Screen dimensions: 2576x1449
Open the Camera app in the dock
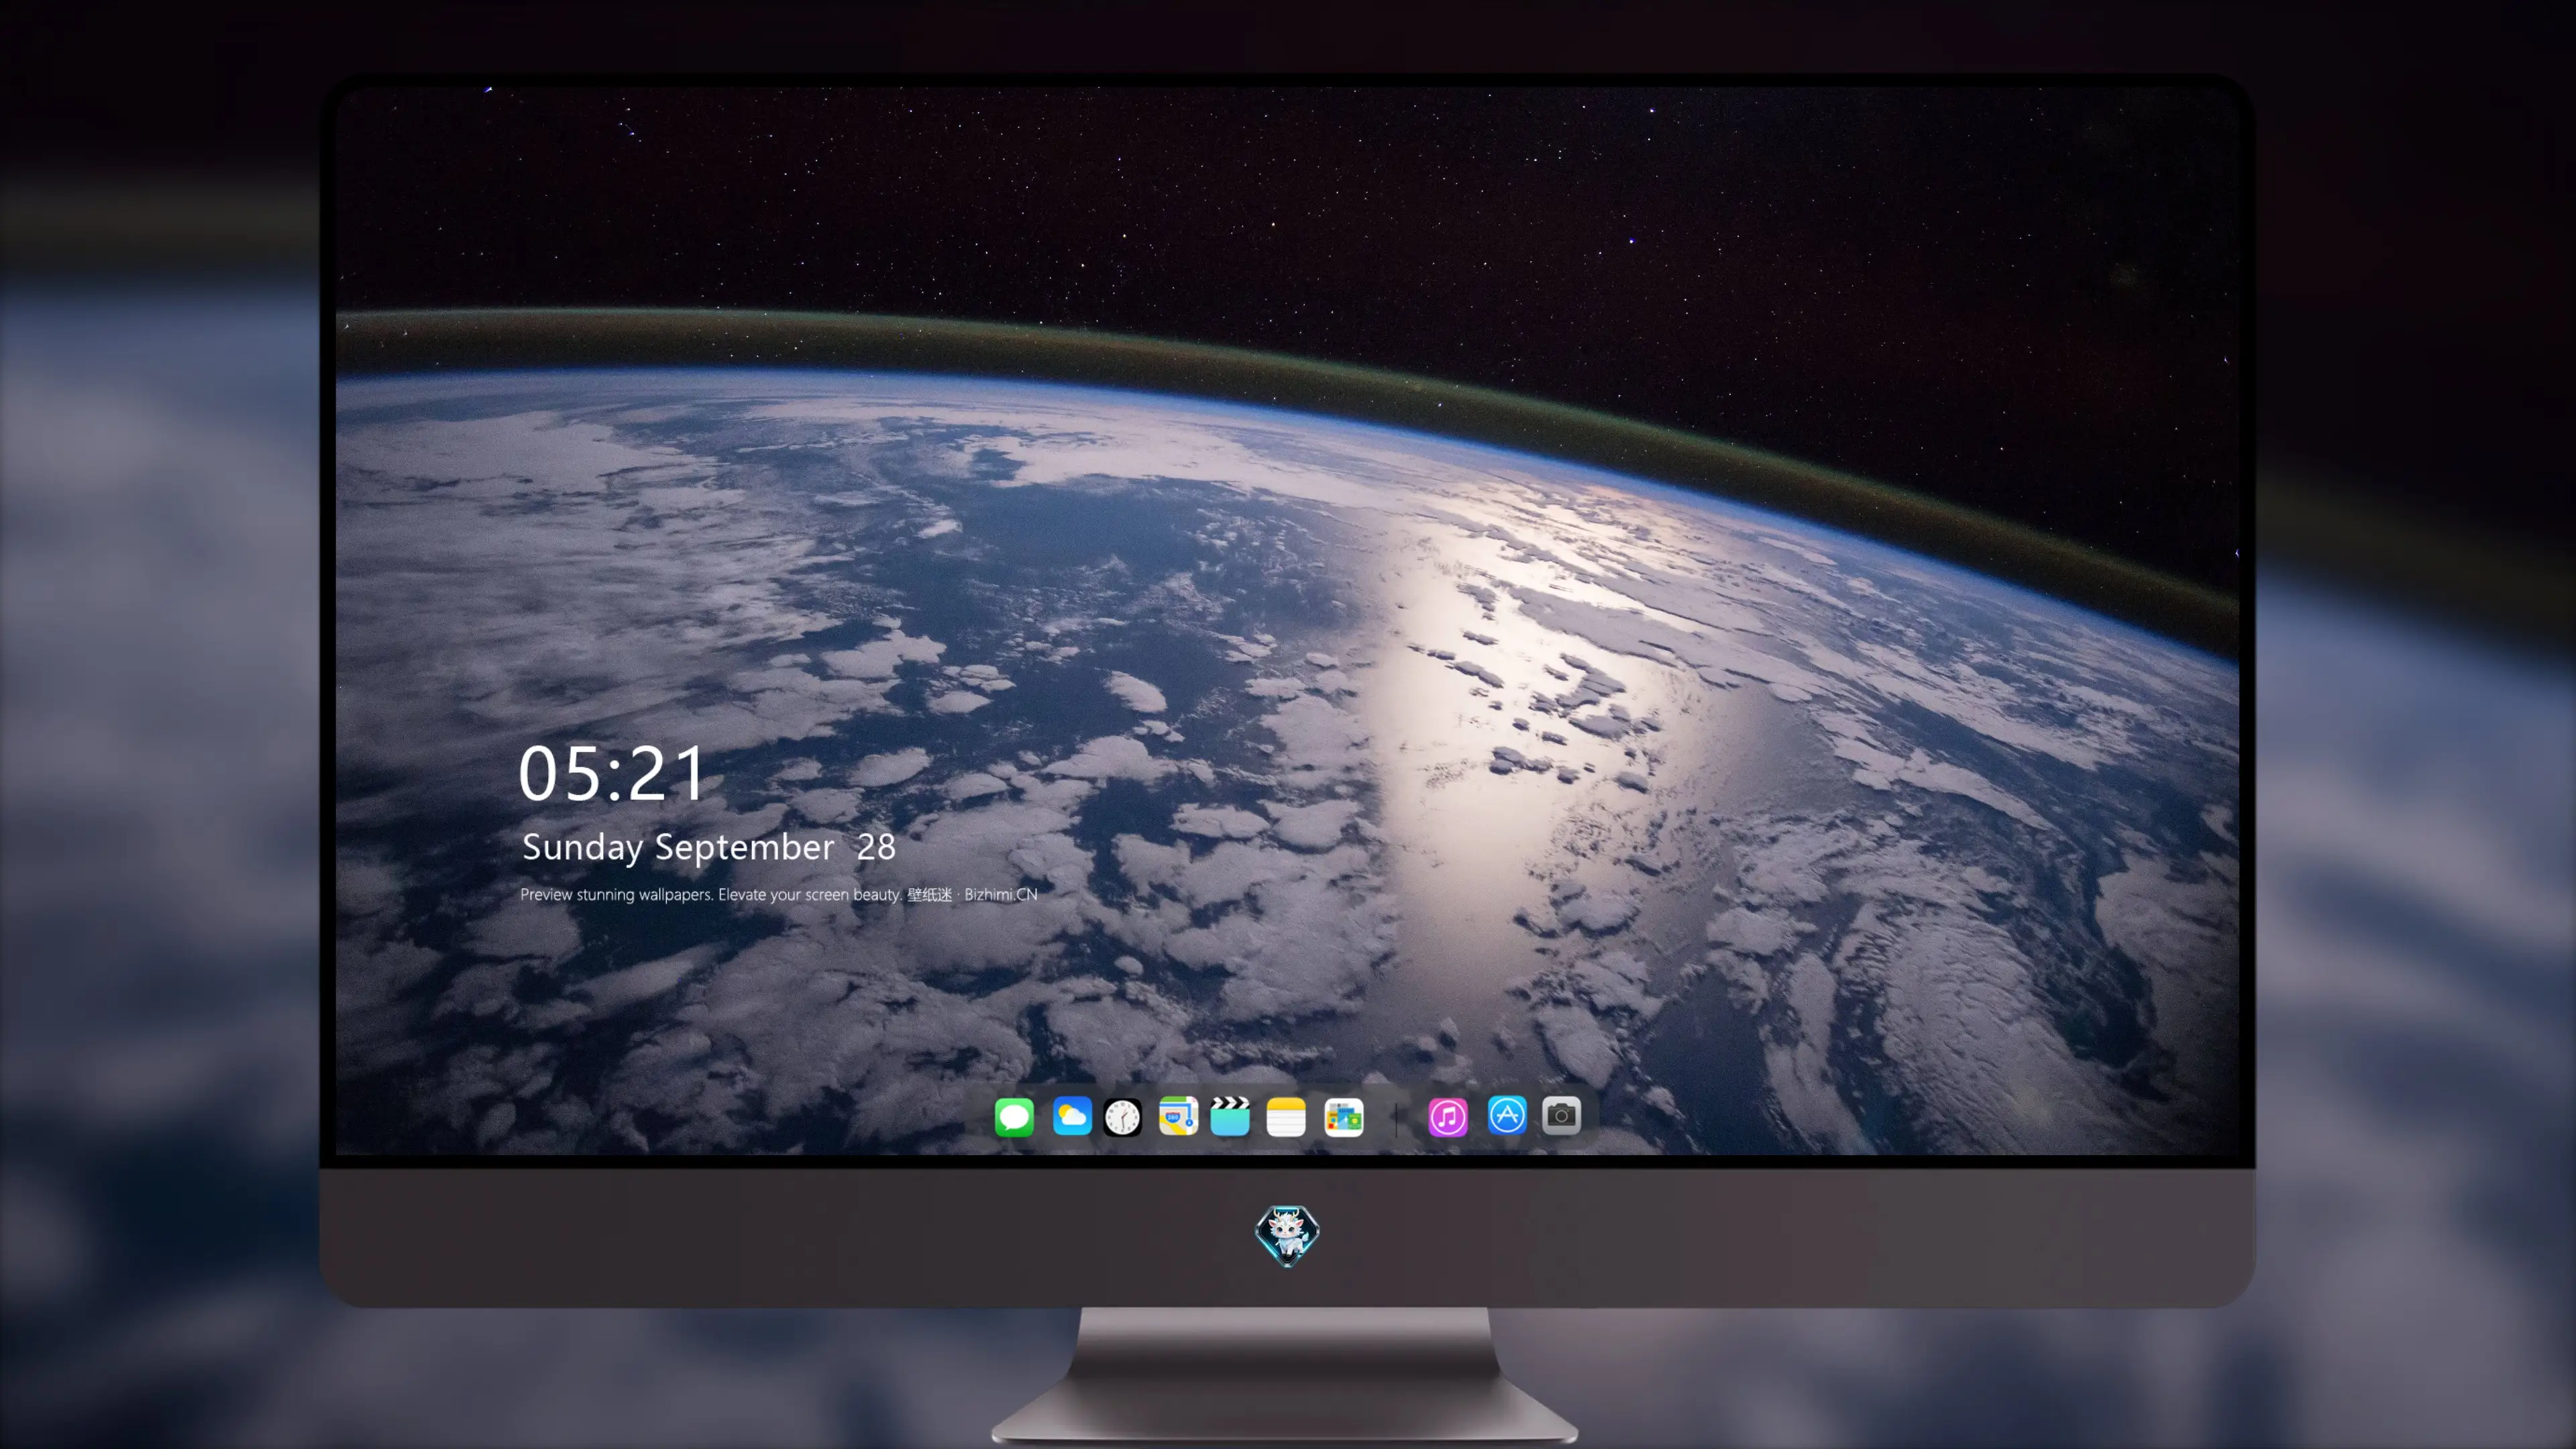1561,1116
